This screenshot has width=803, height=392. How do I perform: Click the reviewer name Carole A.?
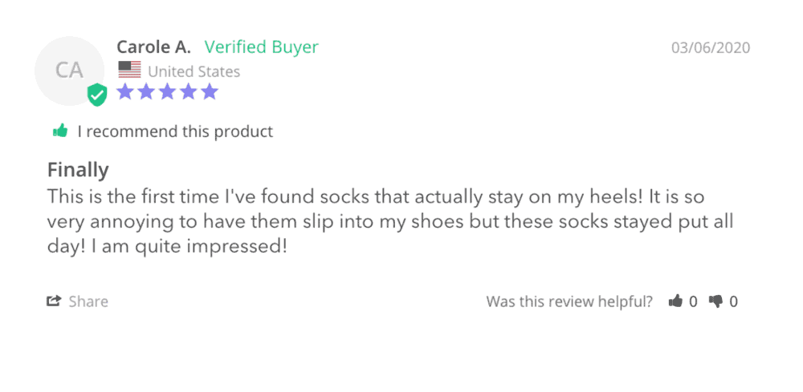(x=154, y=47)
